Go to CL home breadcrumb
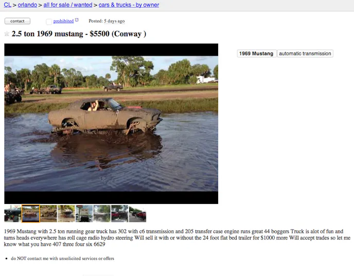The width and height of the screenshot is (354, 276). click(x=7, y=5)
